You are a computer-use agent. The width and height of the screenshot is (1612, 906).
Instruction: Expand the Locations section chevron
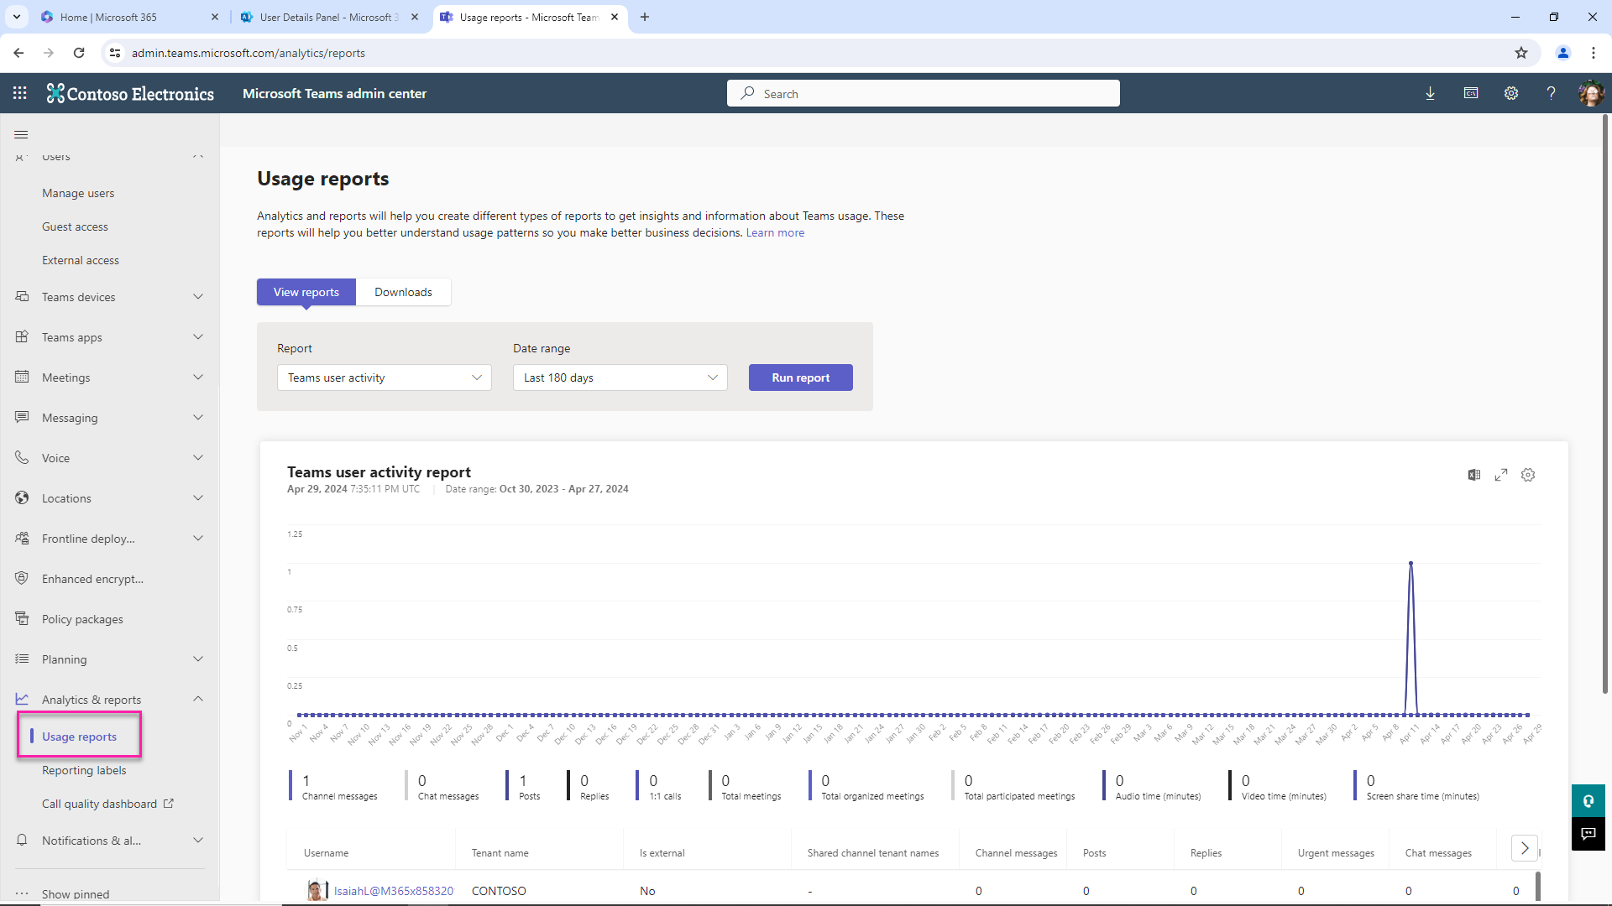click(198, 498)
